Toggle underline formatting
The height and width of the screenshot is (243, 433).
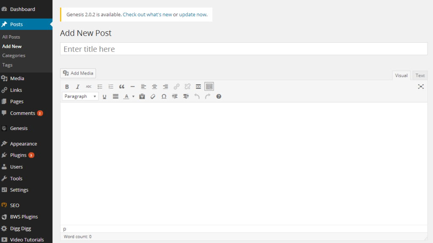104,97
